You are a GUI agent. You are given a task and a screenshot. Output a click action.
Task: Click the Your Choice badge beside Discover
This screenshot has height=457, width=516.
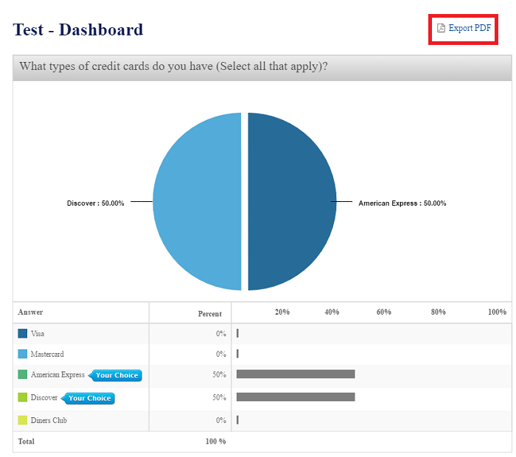click(x=88, y=399)
